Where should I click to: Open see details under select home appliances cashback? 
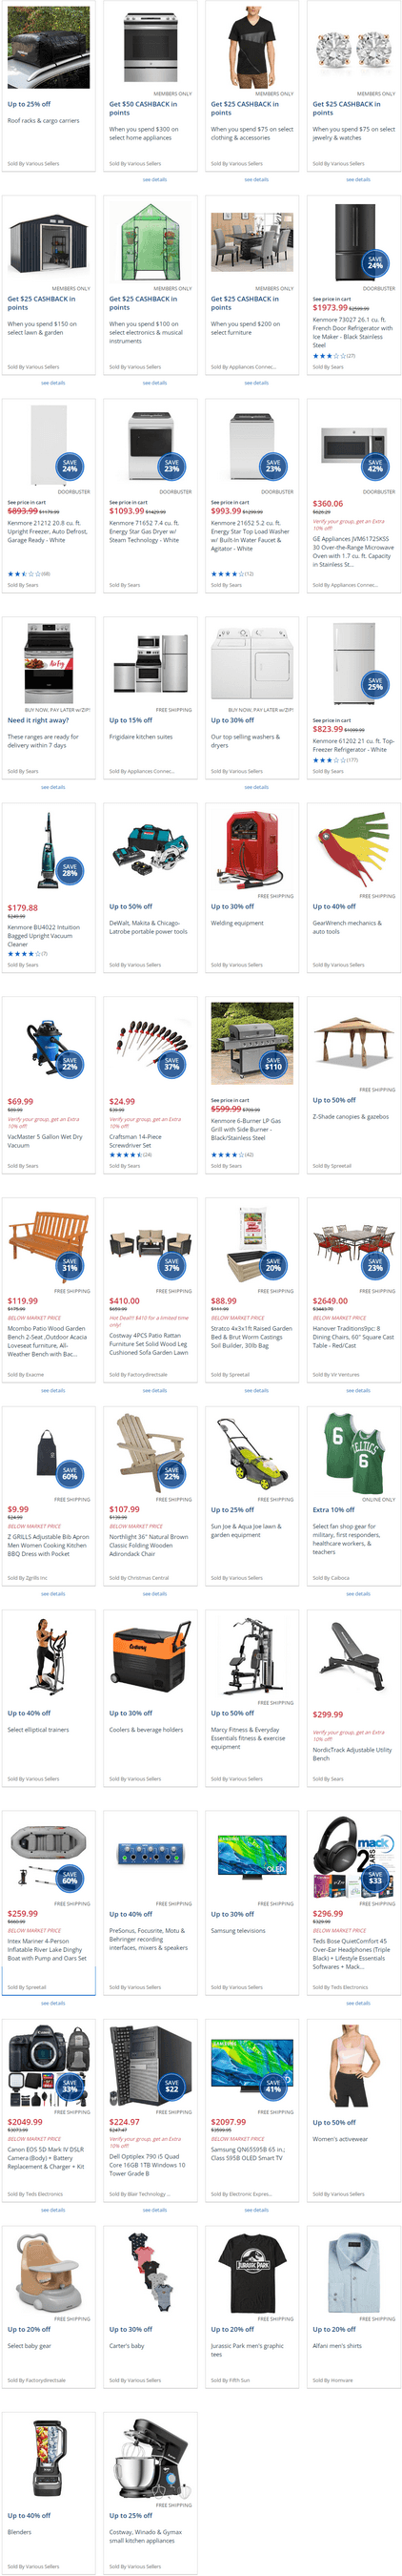coord(154,180)
